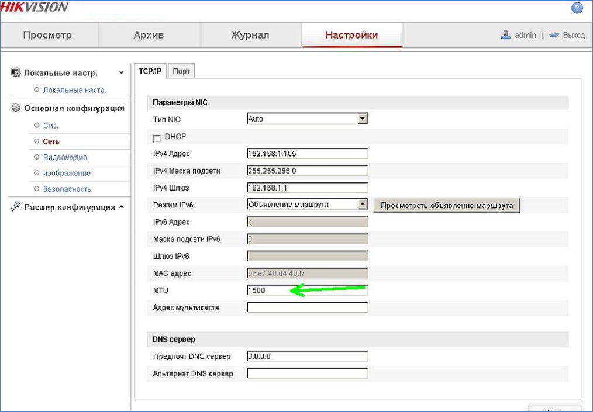Expand the Расшир конфигурация section

coord(121,207)
